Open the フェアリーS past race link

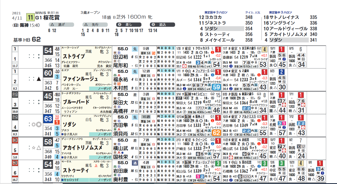click(202, 71)
